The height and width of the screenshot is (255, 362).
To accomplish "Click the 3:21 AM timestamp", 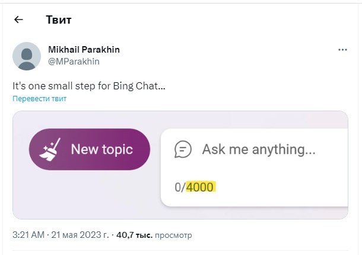I will 28,235.
